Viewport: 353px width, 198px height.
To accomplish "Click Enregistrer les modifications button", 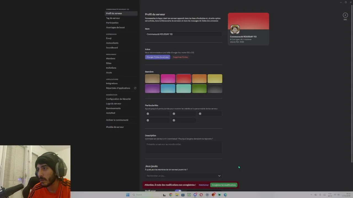I will pyautogui.click(x=224, y=185).
